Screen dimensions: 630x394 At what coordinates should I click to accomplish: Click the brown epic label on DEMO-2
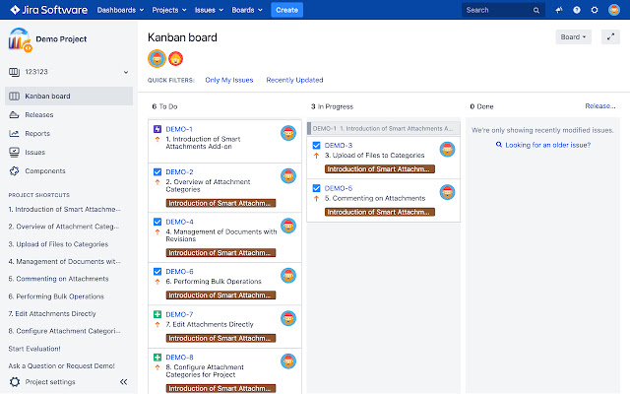pyautogui.click(x=220, y=203)
